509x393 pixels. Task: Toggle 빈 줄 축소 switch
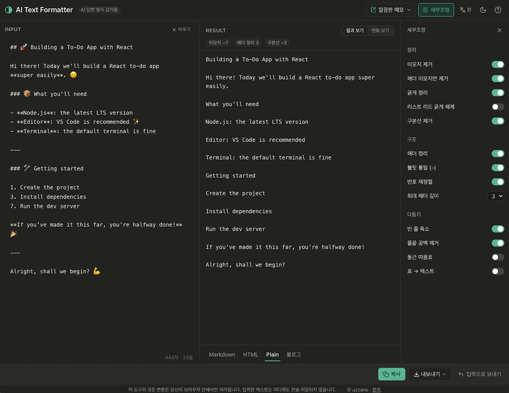click(498, 229)
